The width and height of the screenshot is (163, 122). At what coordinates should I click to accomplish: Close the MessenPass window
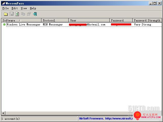(159, 3)
